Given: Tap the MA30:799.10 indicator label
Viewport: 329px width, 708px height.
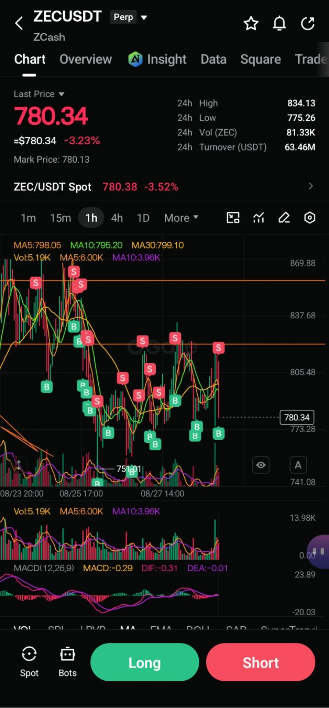Looking at the screenshot, I should coord(158,245).
